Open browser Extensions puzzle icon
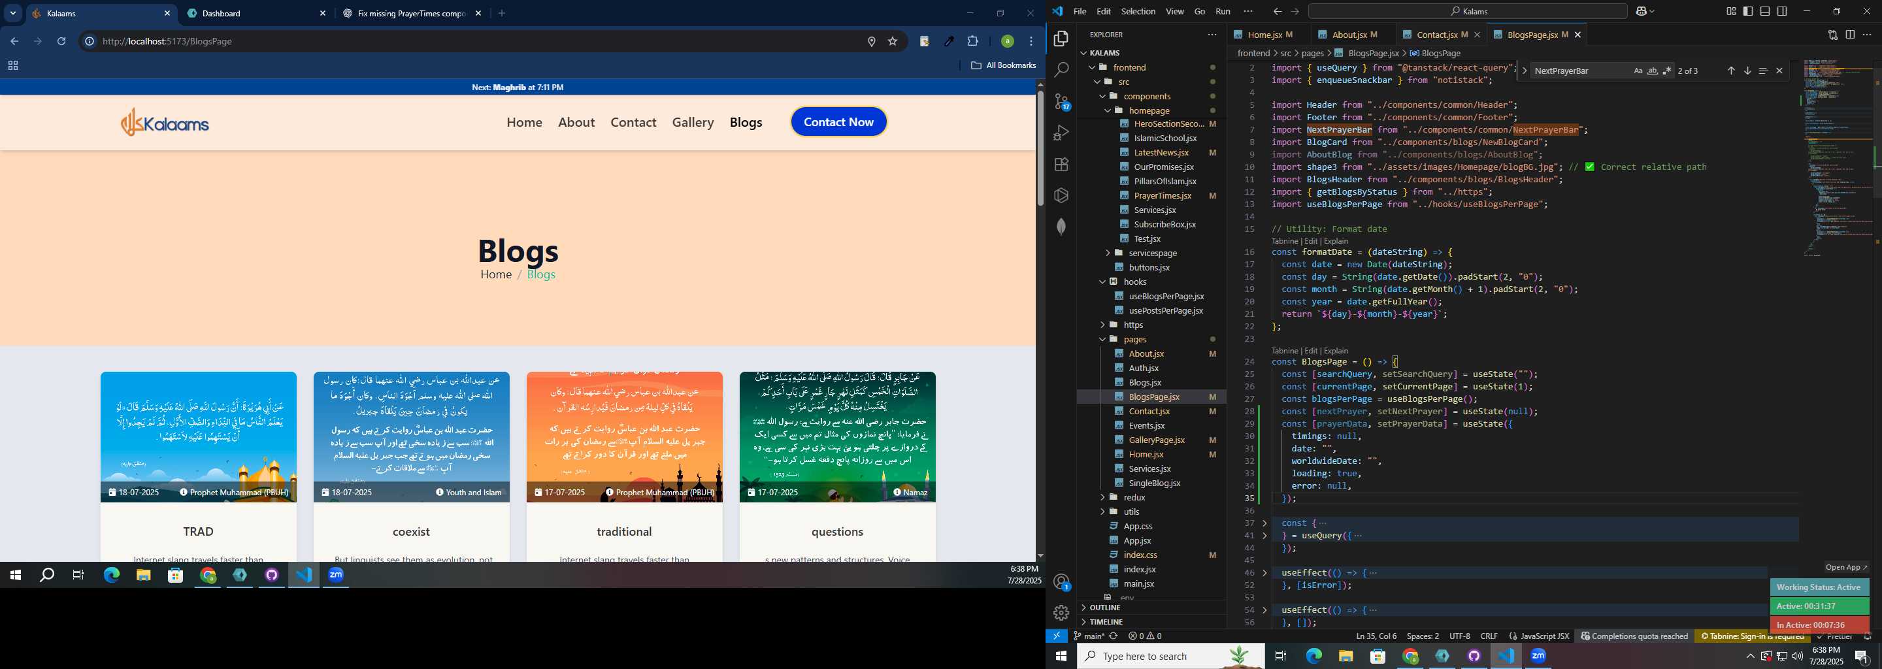This screenshot has width=1882, height=669. click(x=972, y=42)
